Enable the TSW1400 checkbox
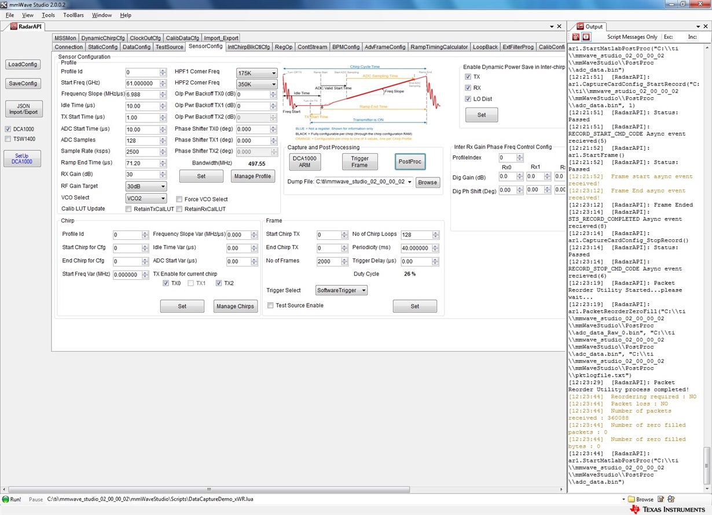 click(8, 139)
